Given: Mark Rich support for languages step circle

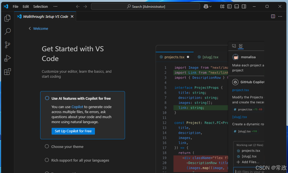Looking at the screenshot, I should coord(47,160).
